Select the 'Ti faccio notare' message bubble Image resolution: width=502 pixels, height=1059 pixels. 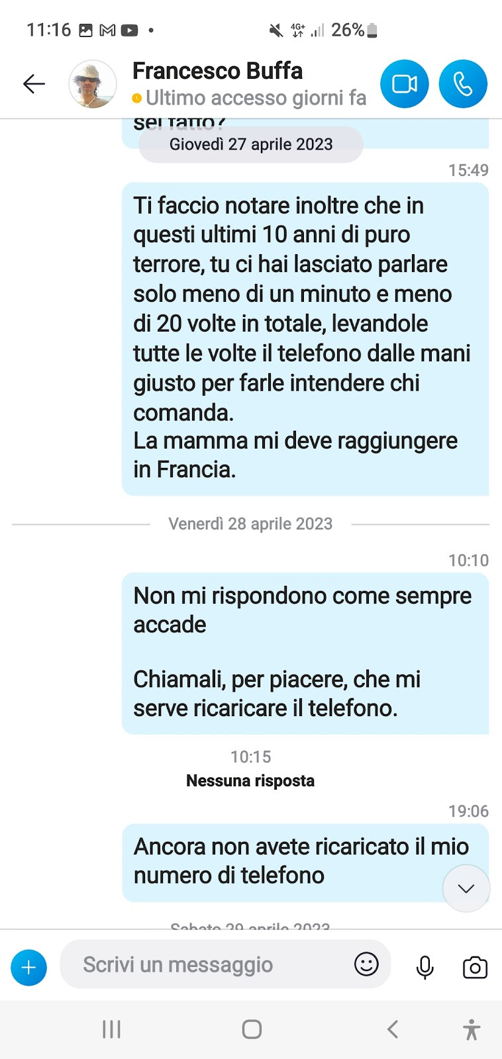pyautogui.click(x=305, y=339)
